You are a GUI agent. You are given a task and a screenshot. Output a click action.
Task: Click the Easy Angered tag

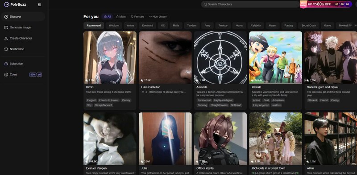click(261, 105)
